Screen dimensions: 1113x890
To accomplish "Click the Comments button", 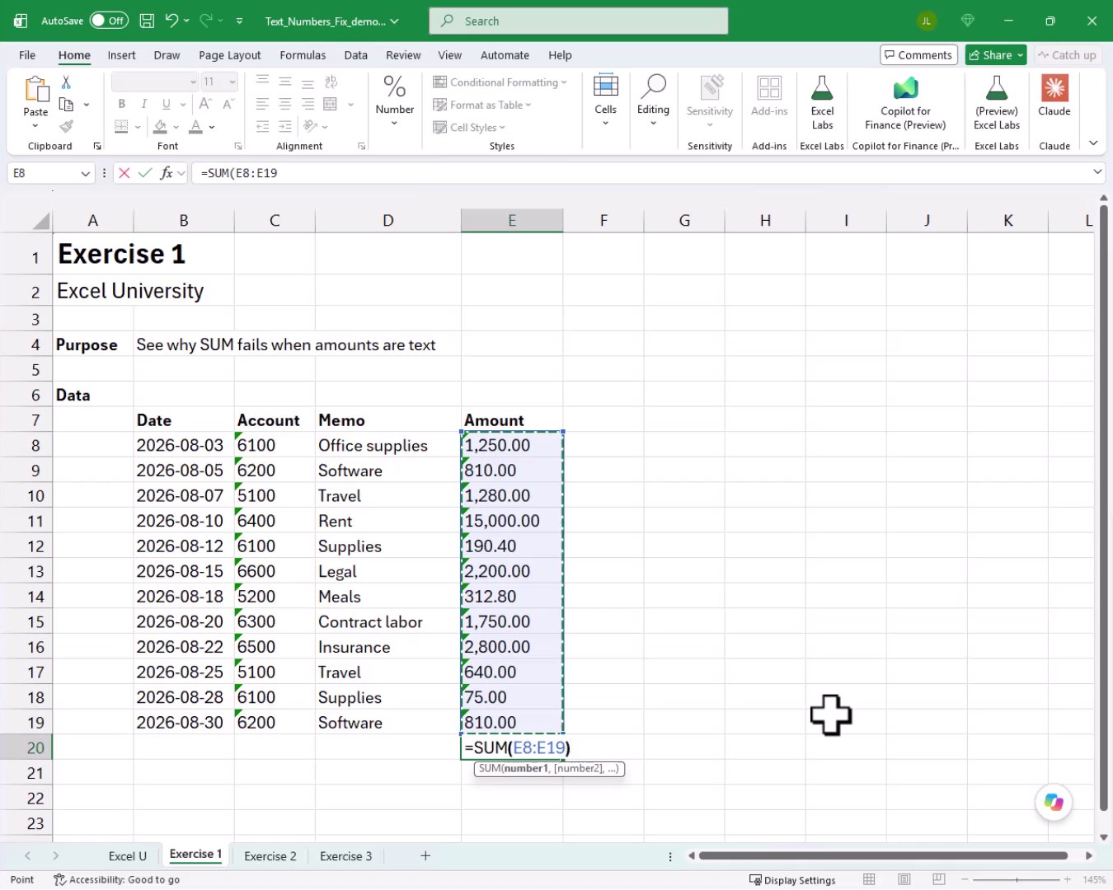I will [918, 55].
